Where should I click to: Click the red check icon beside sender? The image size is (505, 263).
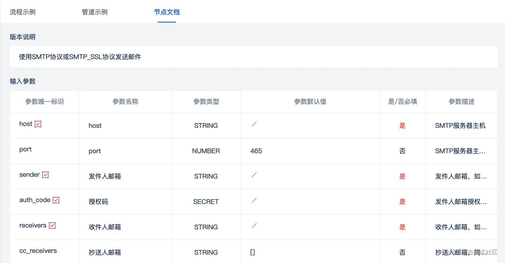point(45,175)
